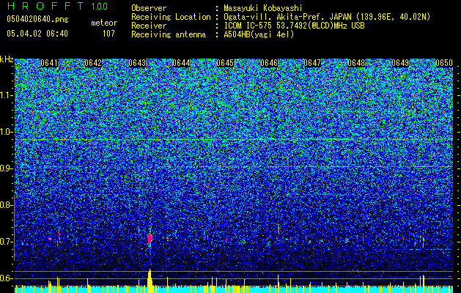Click the 0642 time marker
This screenshot has height=293, width=461.
click(93, 63)
